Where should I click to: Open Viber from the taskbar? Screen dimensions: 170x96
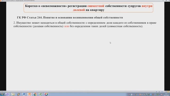coord(7,94)
